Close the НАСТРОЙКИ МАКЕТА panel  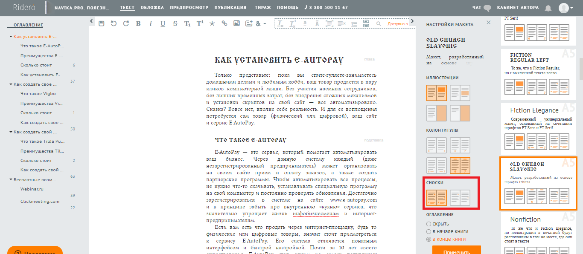tap(489, 23)
